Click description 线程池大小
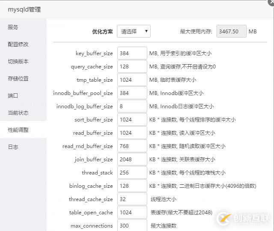Screen dimensions: 274x231 click(164, 199)
